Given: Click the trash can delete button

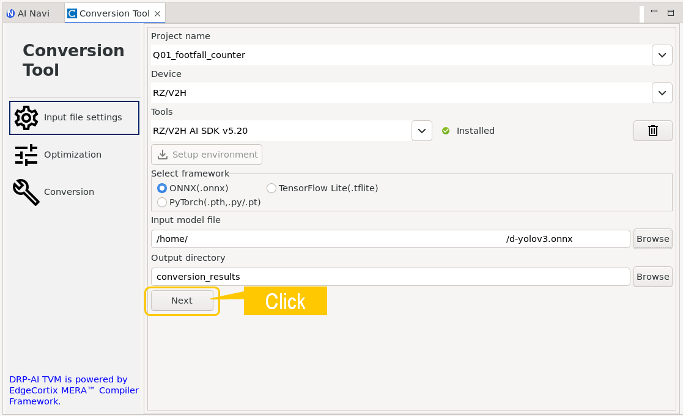Looking at the screenshot, I should pos(652,131).
